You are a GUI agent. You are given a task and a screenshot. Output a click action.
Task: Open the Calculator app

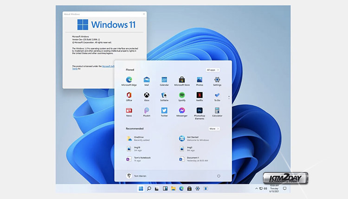pos(217,112)
